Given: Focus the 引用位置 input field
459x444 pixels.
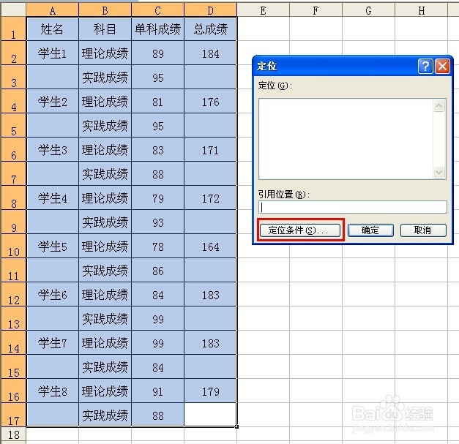Looking at the screenshot, I should coord(353,207).
